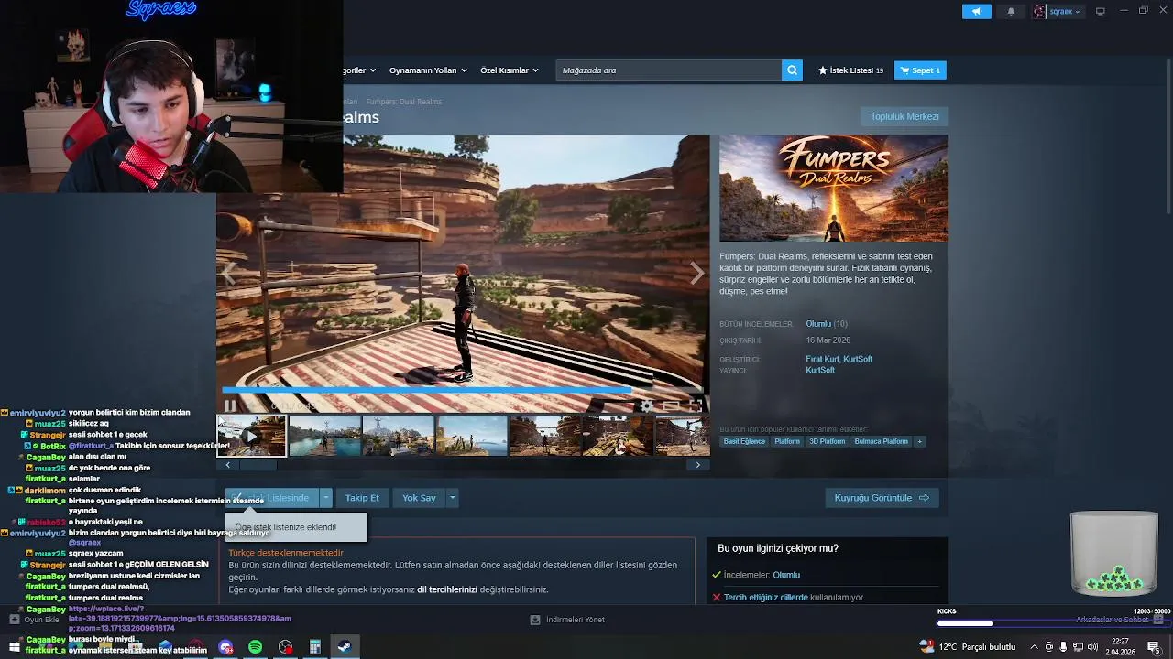
Task: Select the Bulmaca Platform tag
Action: click(x=881, y=441)
